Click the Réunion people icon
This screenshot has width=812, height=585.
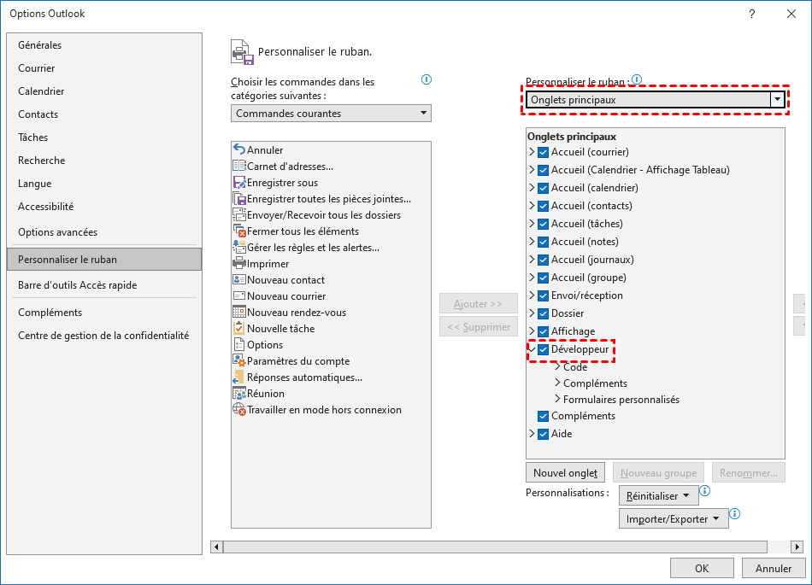coord(239,393)
